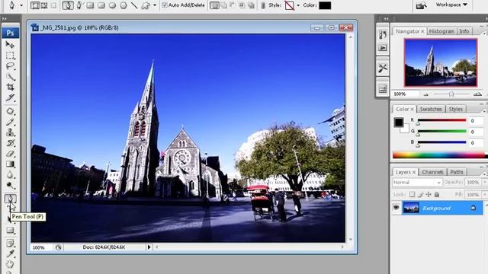Click the Go to Bridge button

click(422, 5)
